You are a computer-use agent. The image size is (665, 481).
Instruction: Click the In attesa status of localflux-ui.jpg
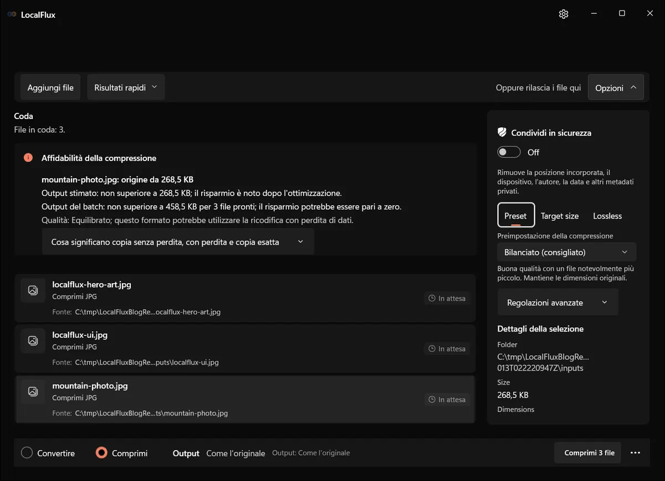pos(447,349)
